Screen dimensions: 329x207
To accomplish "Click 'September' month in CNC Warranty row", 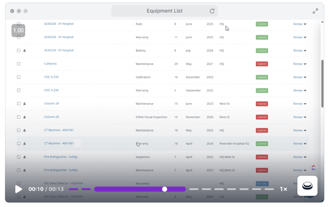I will 193,90.
